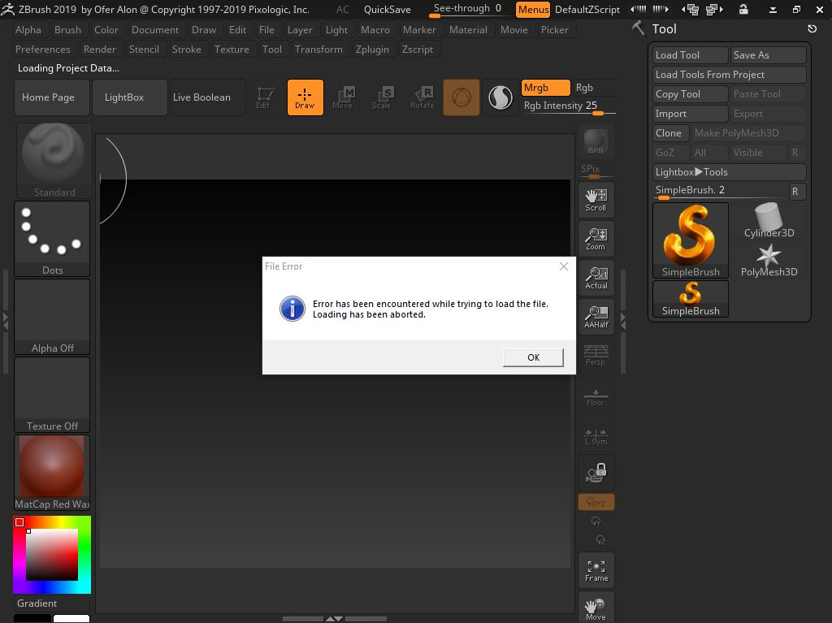Select the Actual size icon
The image size is (832, 623).
click(x=596, y=277)
